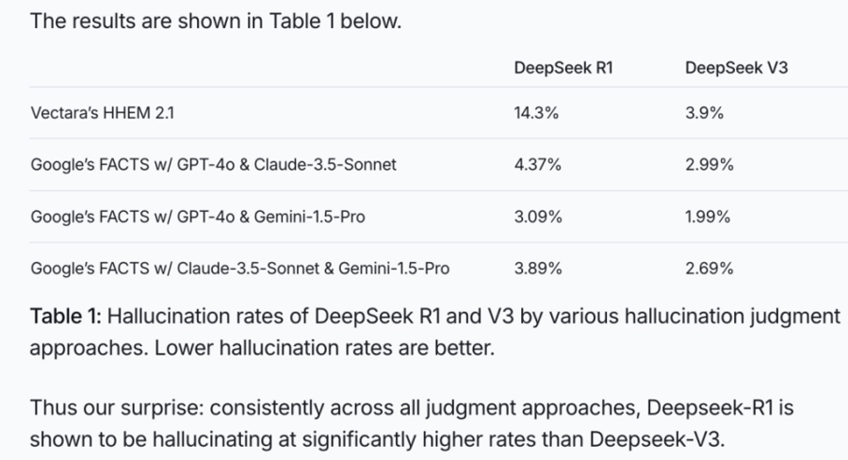Screen dimensions: 848x460
Task: Click the 3.09% cell under DeepSeek R1
Action: click(538, 217)
